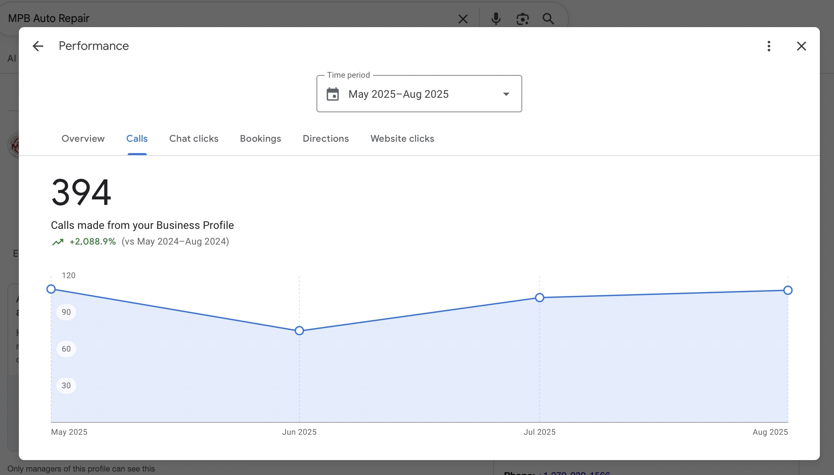Click the green trending-up arrow icon
This screenshot has height=475, width=834.
58,242
